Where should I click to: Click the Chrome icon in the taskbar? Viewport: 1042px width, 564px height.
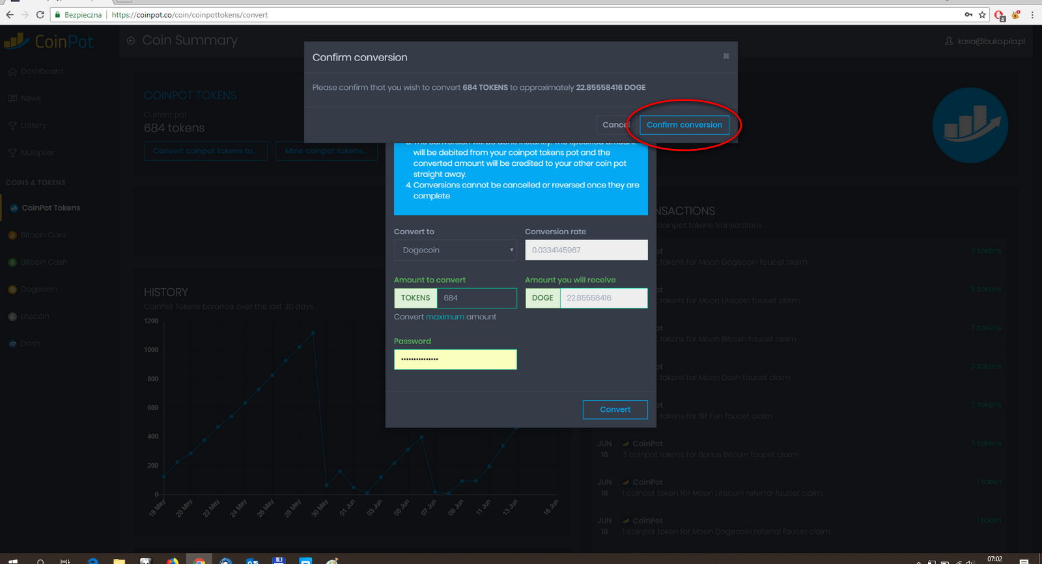pos(199,561)
